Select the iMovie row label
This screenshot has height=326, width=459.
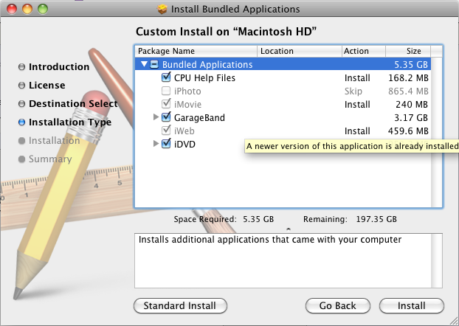tap(187, 105)
